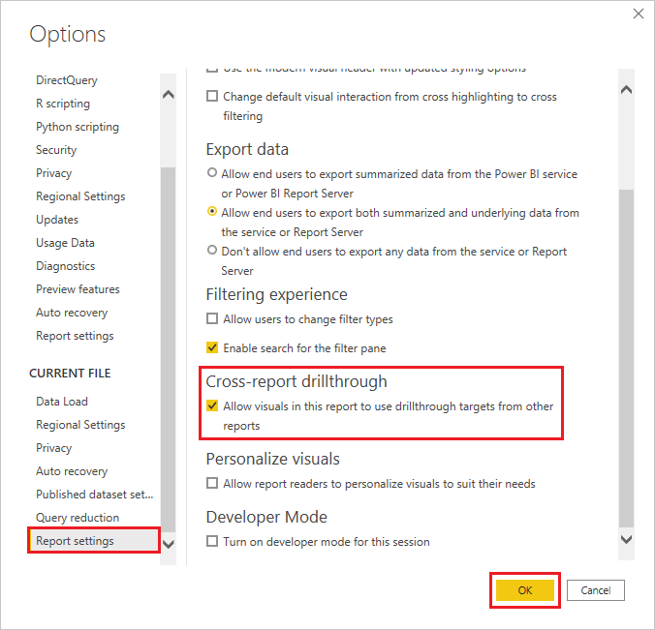Enable cross filtering default visual interaction checkbox

(212, 97)
